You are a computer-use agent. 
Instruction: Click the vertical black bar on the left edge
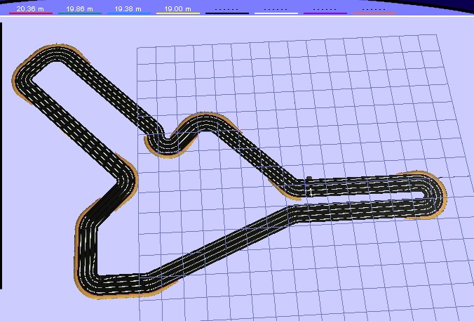[1, 155]
